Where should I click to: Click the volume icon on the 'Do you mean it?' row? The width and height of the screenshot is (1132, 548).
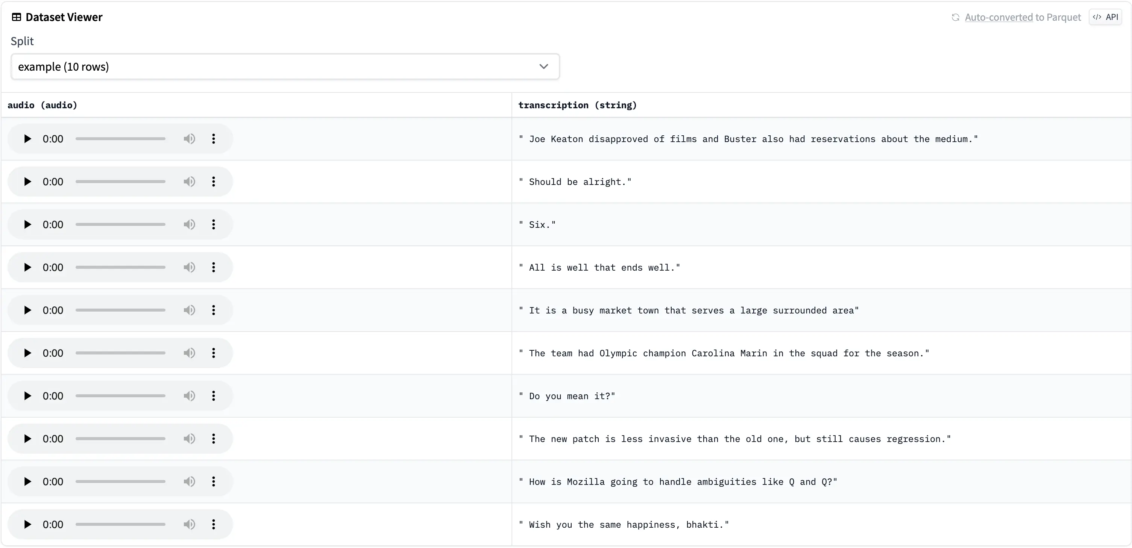pyautogui.click(x=189, y=396)
